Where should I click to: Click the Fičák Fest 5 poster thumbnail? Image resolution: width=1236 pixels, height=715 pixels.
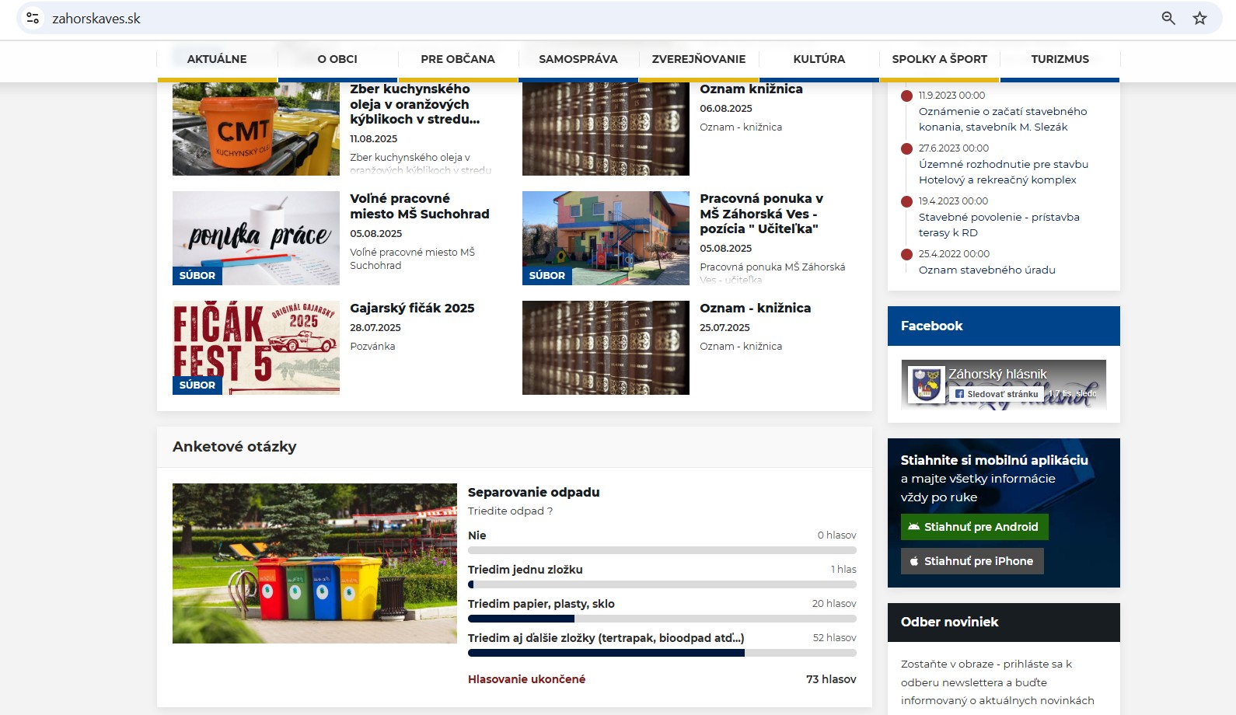coord(256,347)
